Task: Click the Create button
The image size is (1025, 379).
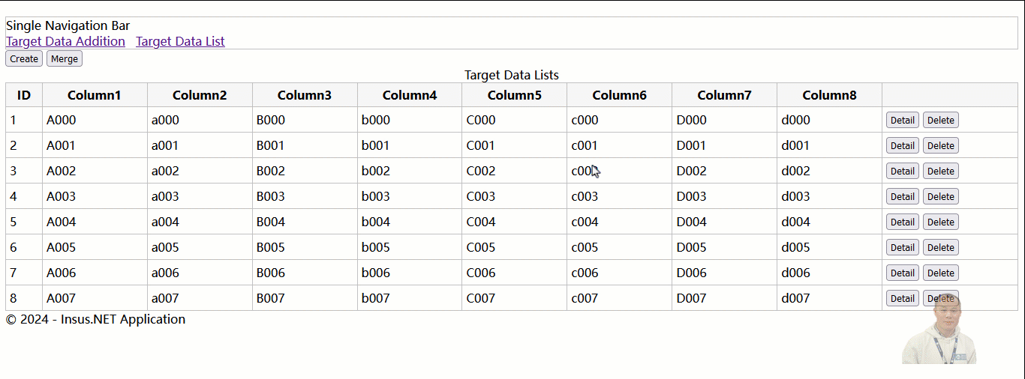Action: [x=24, y=58]
